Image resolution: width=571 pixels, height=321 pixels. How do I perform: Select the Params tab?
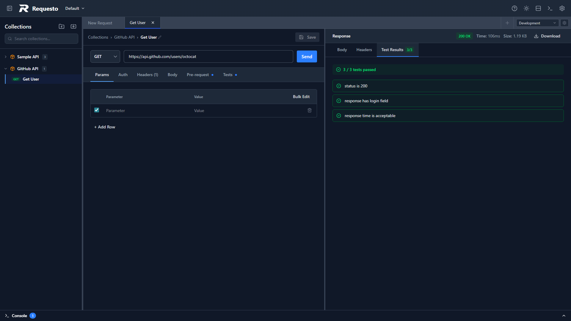point(102,75)
